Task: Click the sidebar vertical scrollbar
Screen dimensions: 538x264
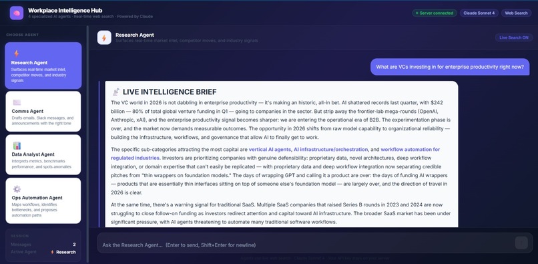Action: 87,144
